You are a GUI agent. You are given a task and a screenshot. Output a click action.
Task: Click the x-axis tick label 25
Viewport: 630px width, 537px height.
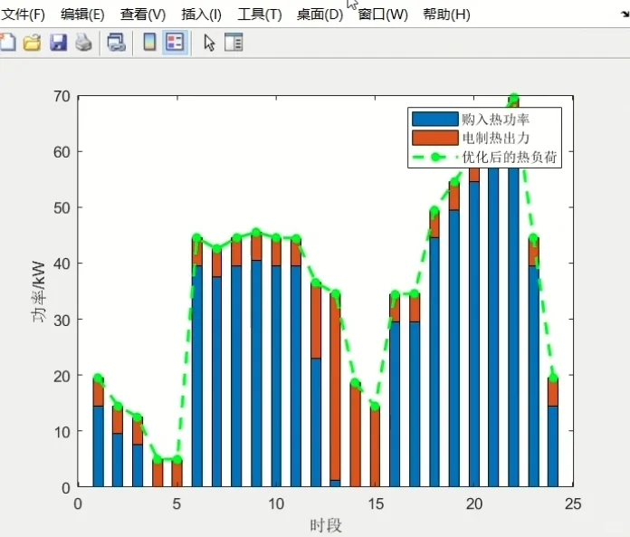573,503
